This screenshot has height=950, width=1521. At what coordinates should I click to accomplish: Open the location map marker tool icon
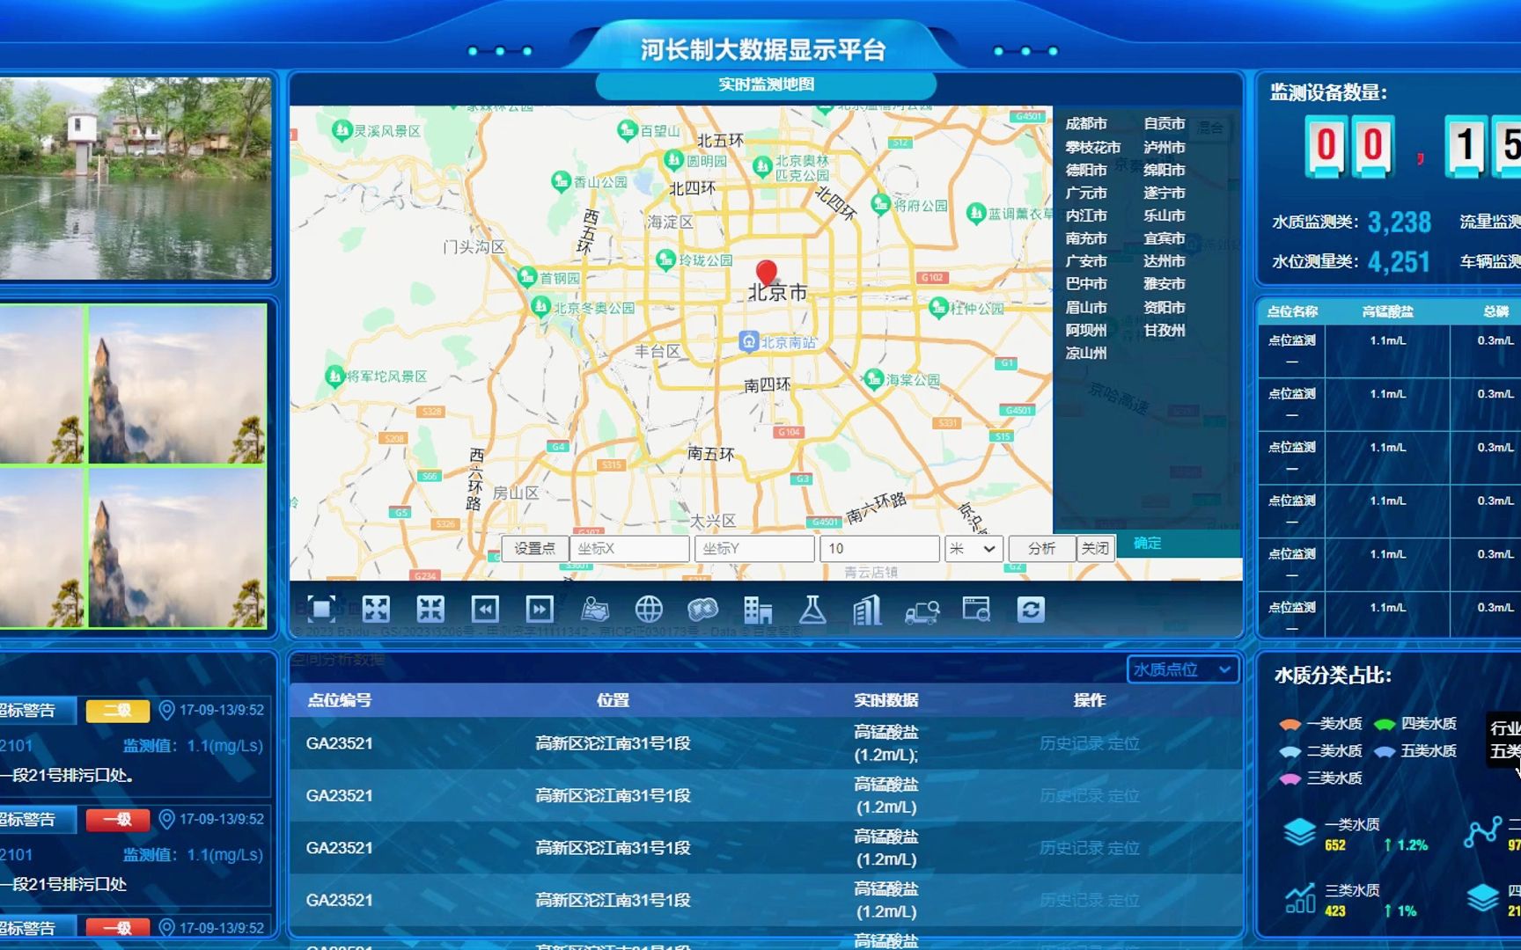click(x=594, y=608)
